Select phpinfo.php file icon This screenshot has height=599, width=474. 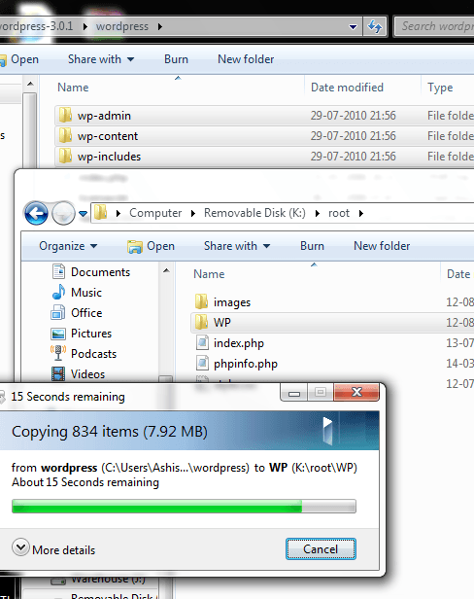click(x=202, y=363)
